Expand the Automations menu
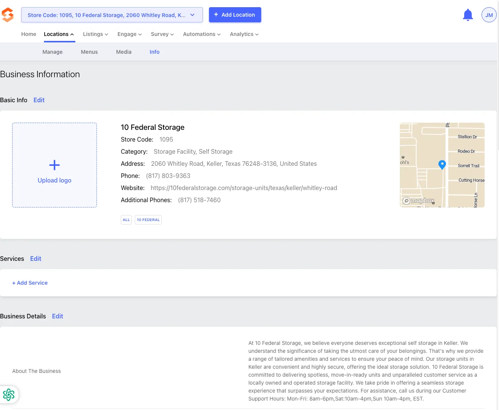Viewport: 499px width, 410px height. pos(202,34)
